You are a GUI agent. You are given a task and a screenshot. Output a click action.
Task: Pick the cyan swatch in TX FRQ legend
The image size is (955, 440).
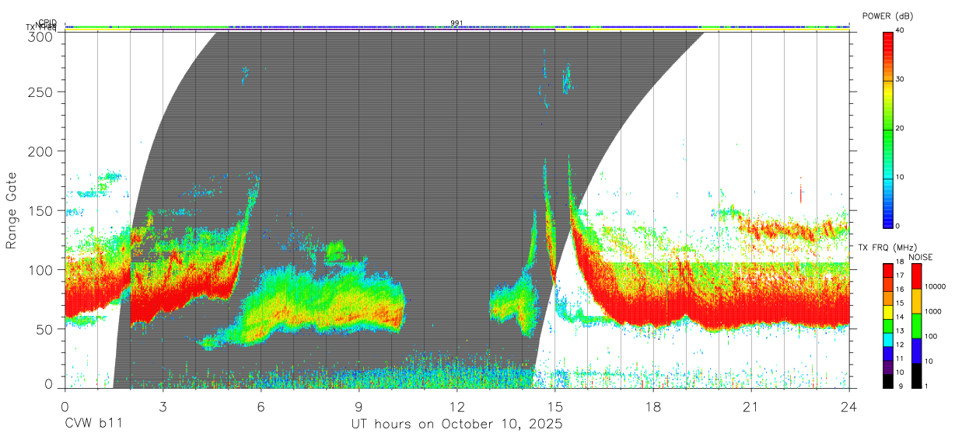click(888, 340)
